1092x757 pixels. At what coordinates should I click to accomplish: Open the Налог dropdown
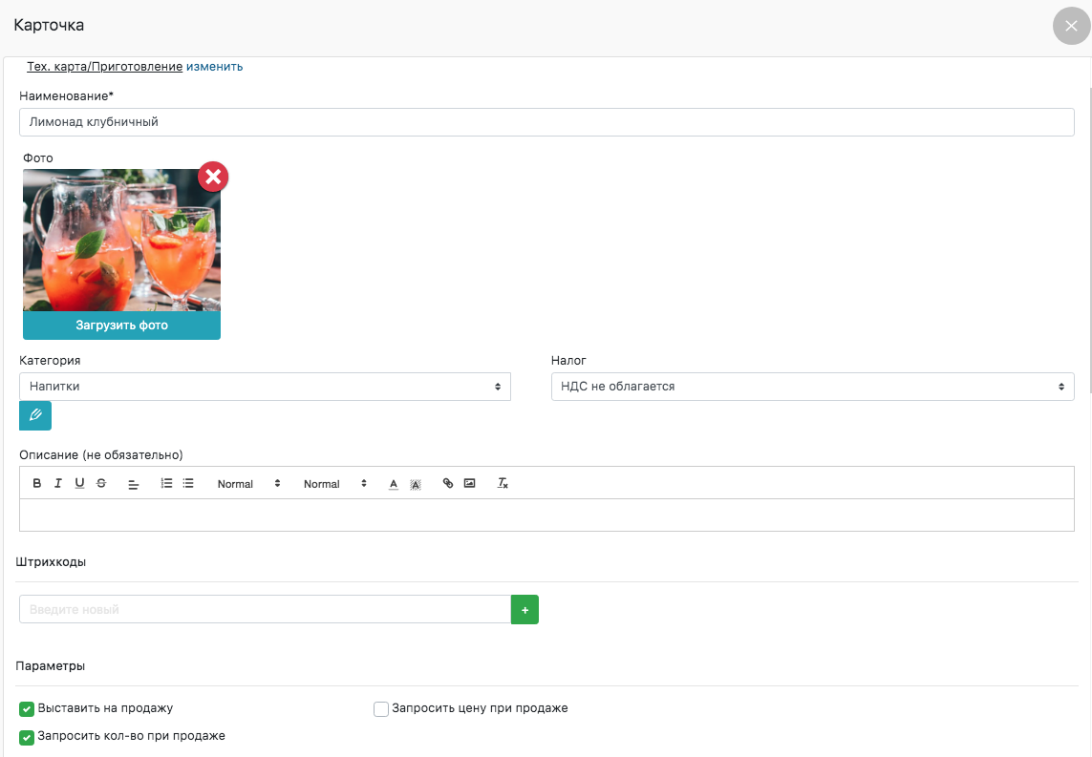[x=812, y=387]
